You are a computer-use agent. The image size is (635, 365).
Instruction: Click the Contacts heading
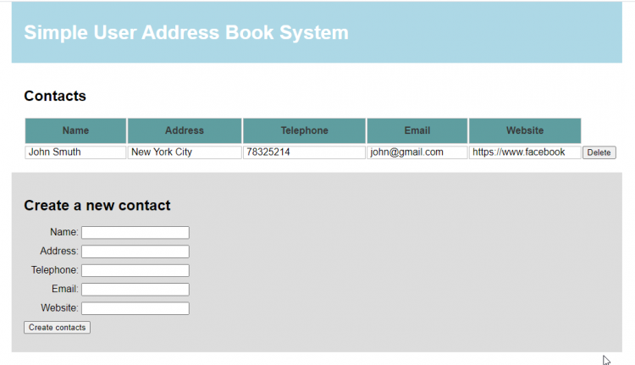pyautogui.click(x=55, y=96)
